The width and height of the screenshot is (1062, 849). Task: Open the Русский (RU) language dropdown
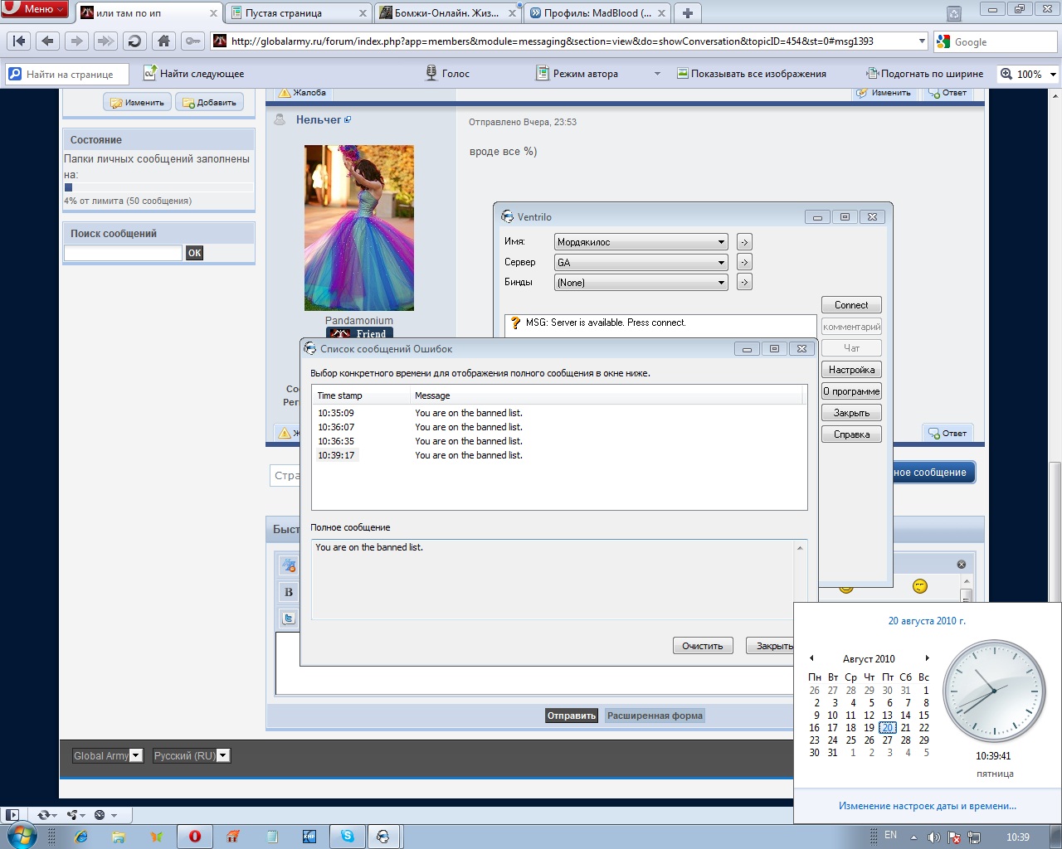tap(190, 755)
